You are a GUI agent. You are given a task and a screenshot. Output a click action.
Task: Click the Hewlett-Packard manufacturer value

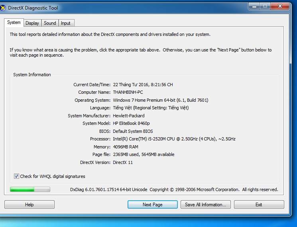click(129, 116)
